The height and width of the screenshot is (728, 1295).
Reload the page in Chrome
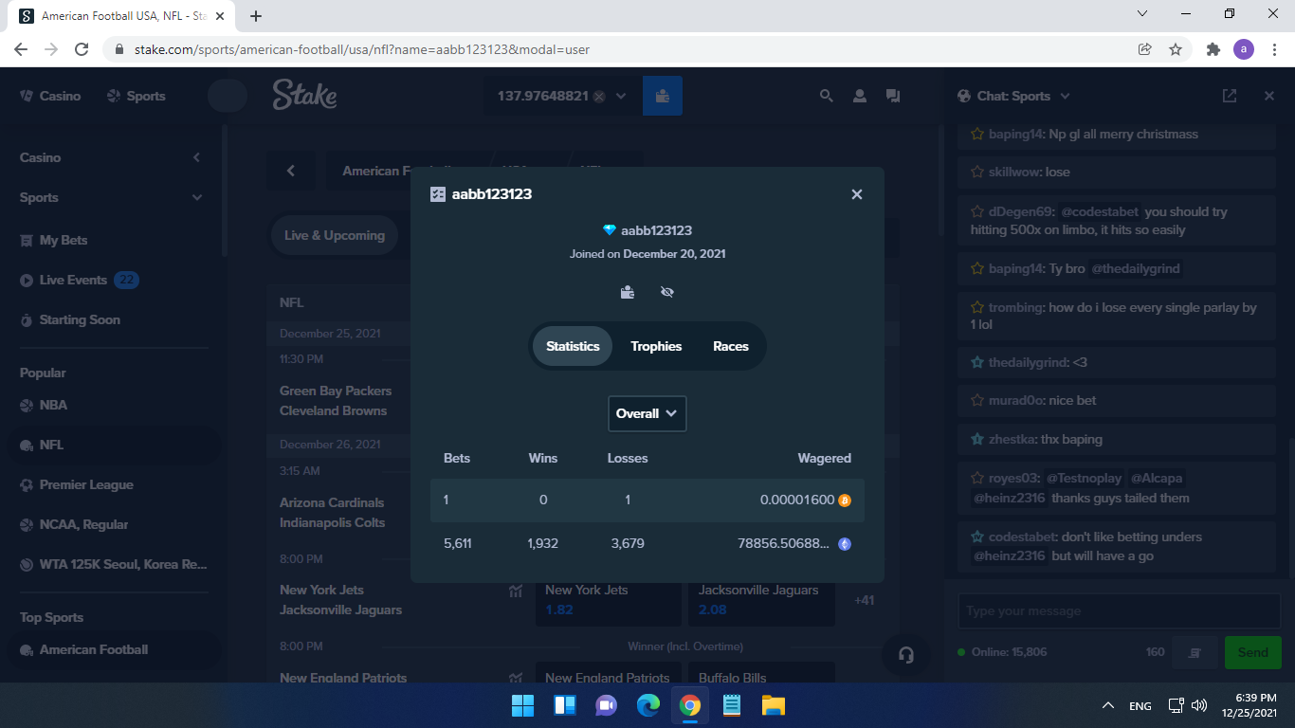tap(82, 49)
